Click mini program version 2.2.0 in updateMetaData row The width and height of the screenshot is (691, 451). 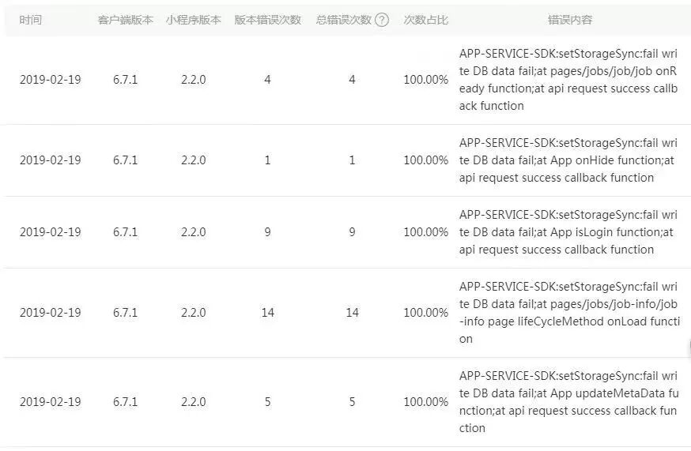[x=194, y=402]
